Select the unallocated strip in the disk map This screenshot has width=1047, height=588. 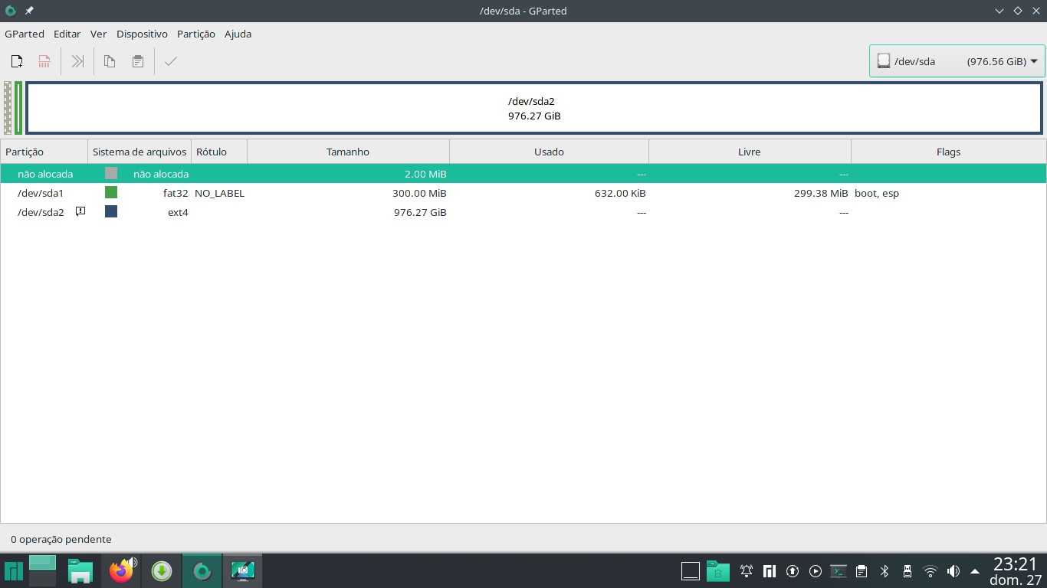(x=8, y=108)
